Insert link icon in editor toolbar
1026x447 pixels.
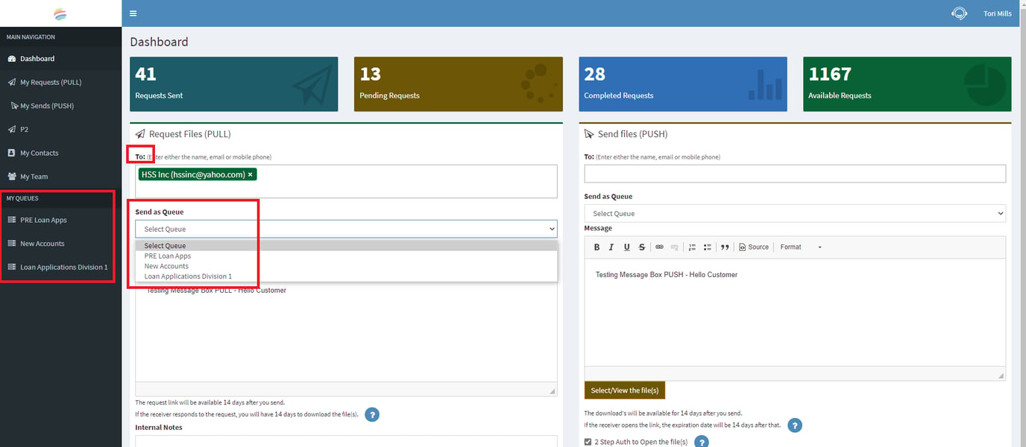click(659, 247)
